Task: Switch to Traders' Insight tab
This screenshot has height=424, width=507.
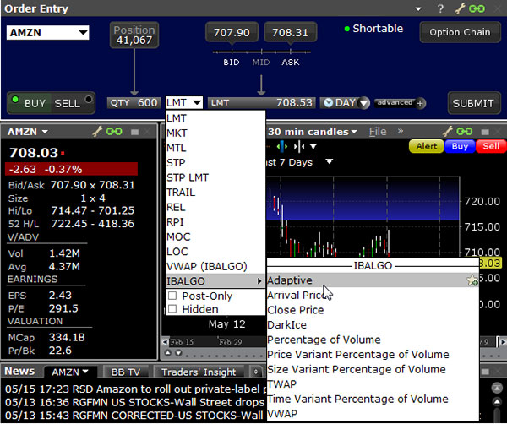Action: tap(199, 372)
